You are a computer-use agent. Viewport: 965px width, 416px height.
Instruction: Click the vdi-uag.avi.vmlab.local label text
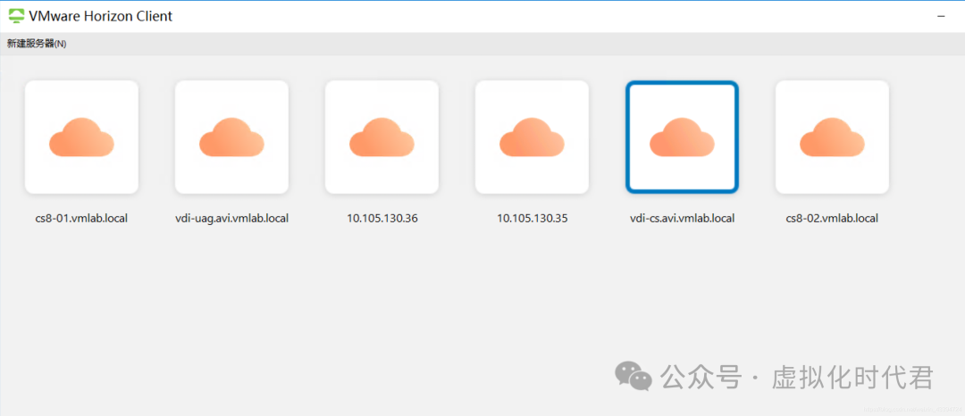pyautogui.click(x=231, y=218)
